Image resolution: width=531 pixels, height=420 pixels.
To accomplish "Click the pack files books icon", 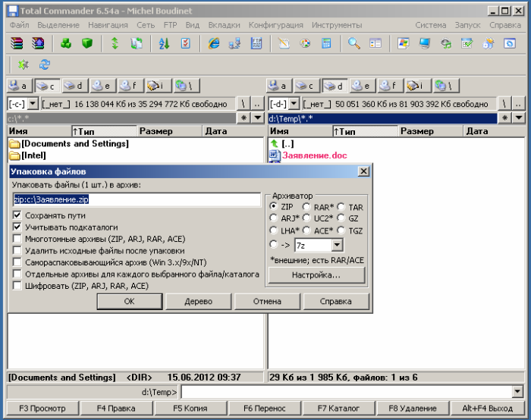I will pos(17,44).
